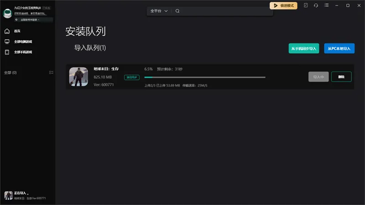365x205 pixels.
Task: Click the import progress bar at 6.5%
Action: coord(204,77)
